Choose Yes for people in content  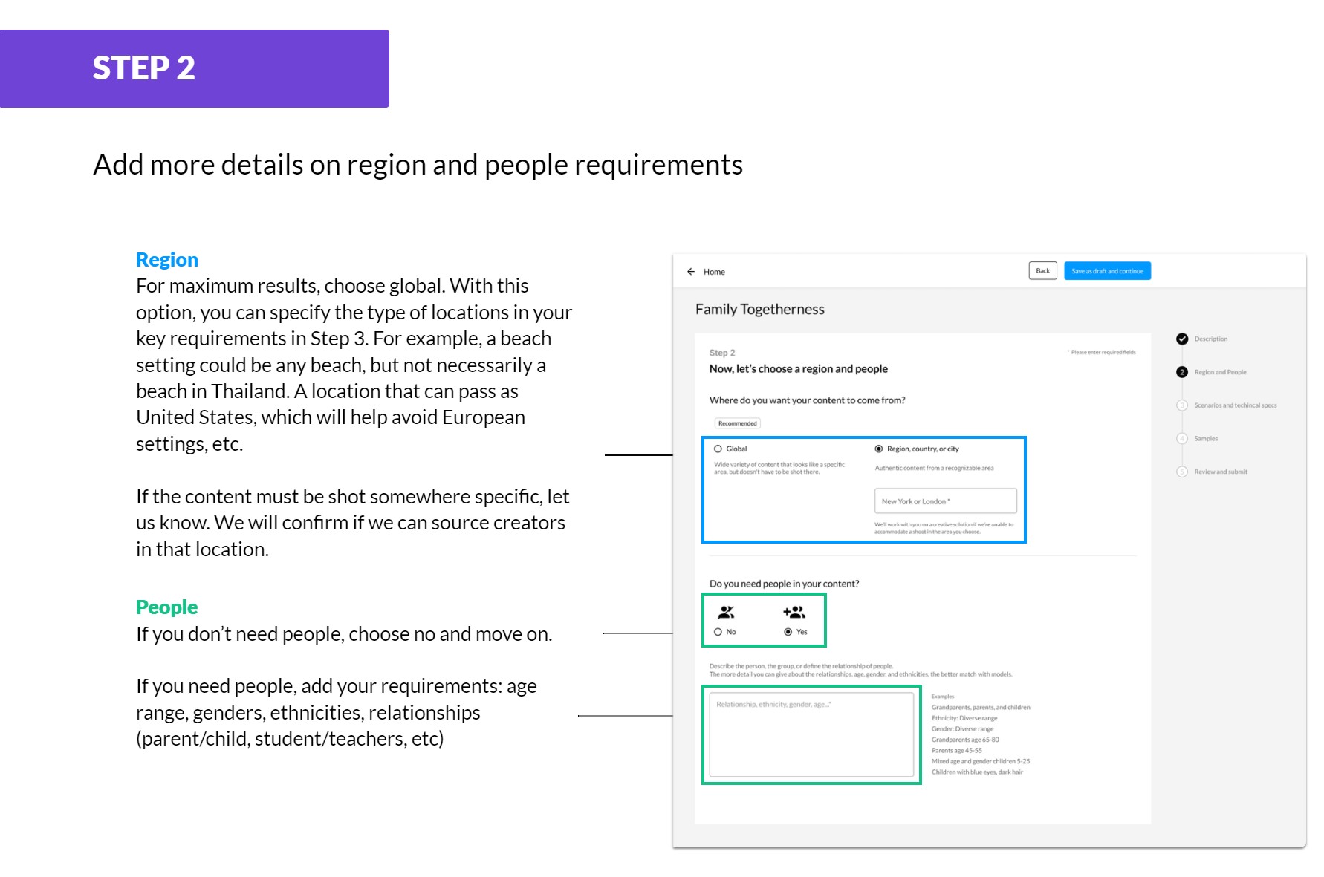788,632
